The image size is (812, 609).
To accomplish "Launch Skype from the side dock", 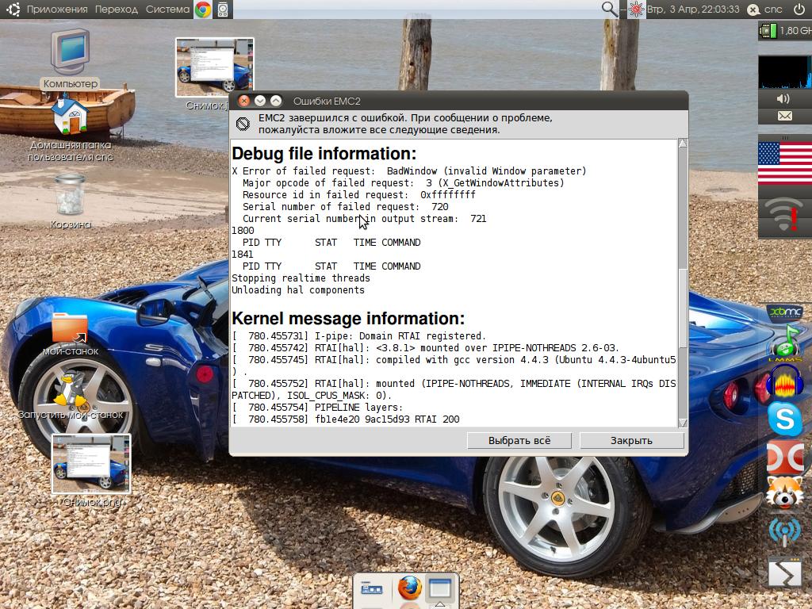I will click(785, 419).
